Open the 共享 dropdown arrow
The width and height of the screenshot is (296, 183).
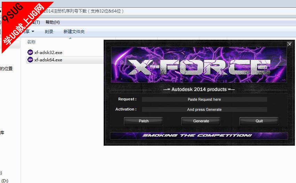coord(33,31)
